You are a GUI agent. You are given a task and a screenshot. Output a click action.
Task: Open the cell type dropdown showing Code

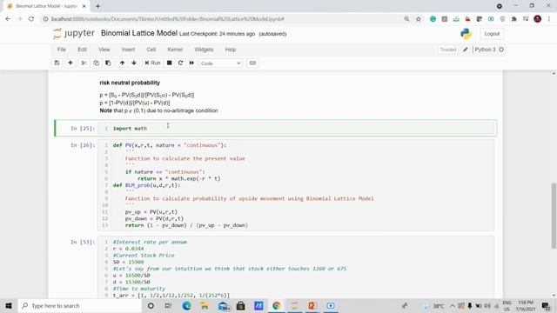coord(220,63)
